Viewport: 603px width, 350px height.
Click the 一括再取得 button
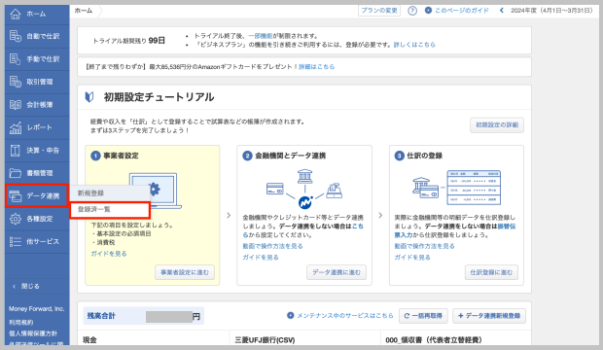423,316
